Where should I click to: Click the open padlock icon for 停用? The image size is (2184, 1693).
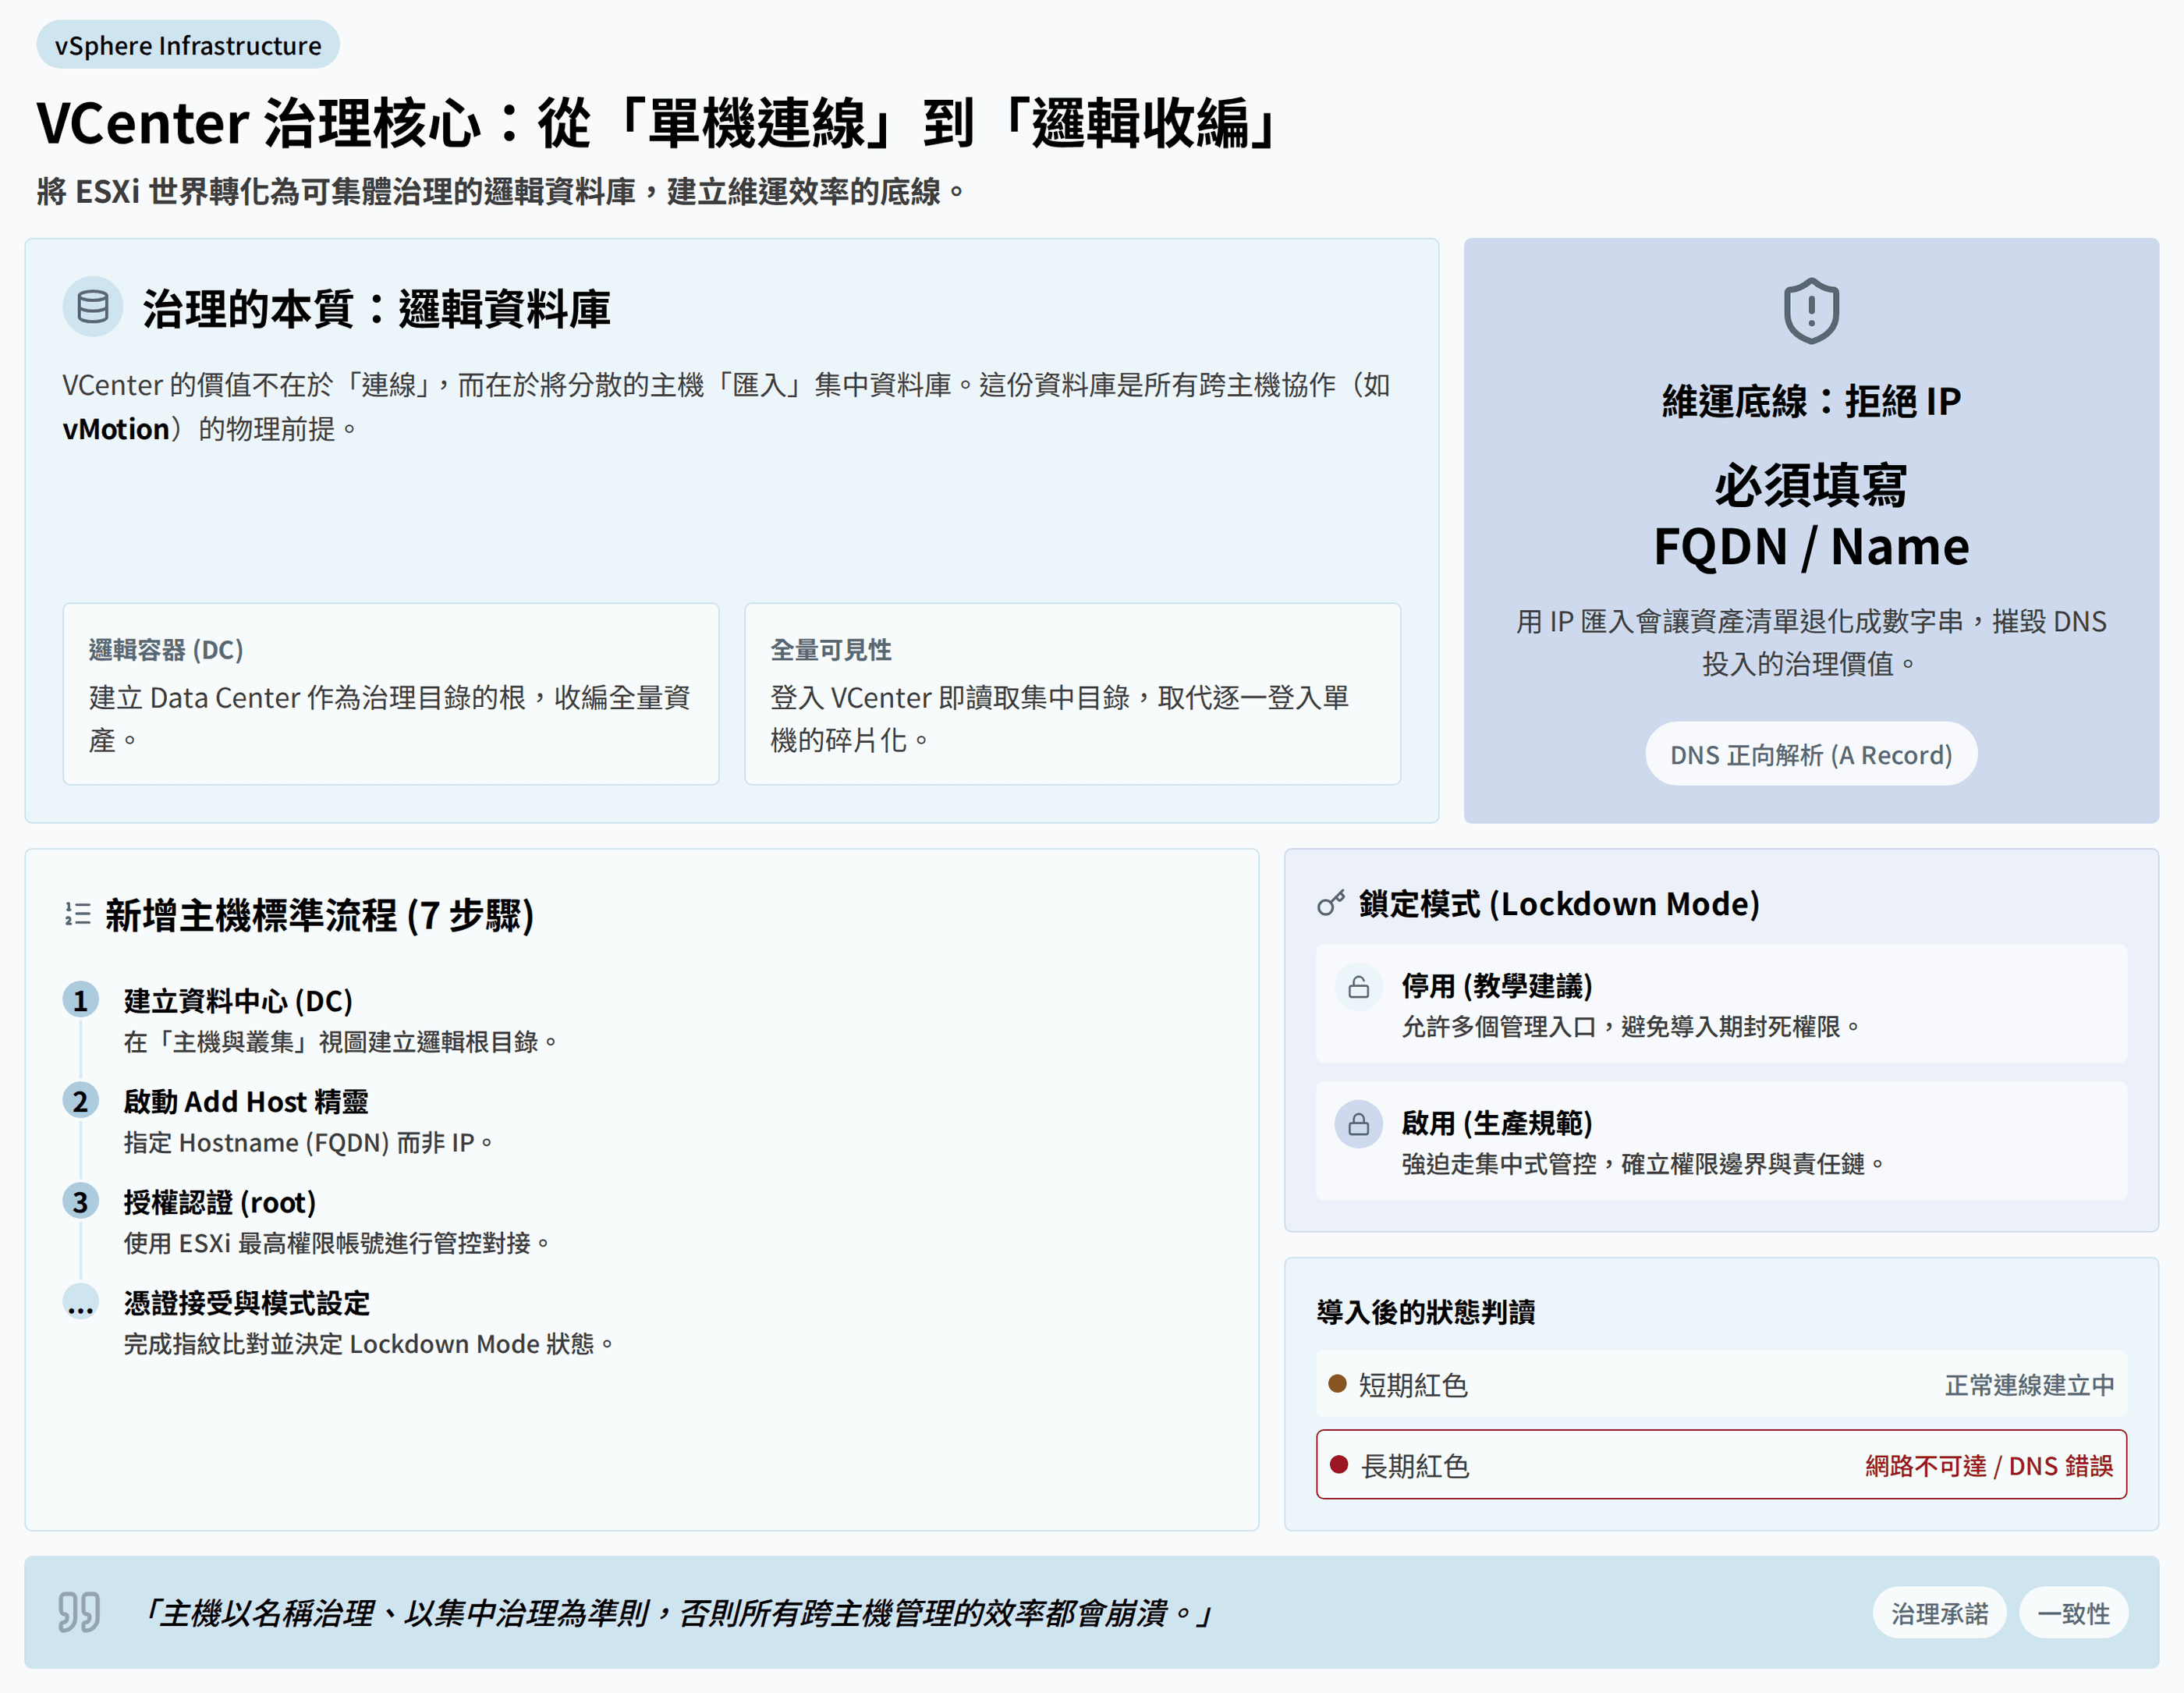point(1358,988)
